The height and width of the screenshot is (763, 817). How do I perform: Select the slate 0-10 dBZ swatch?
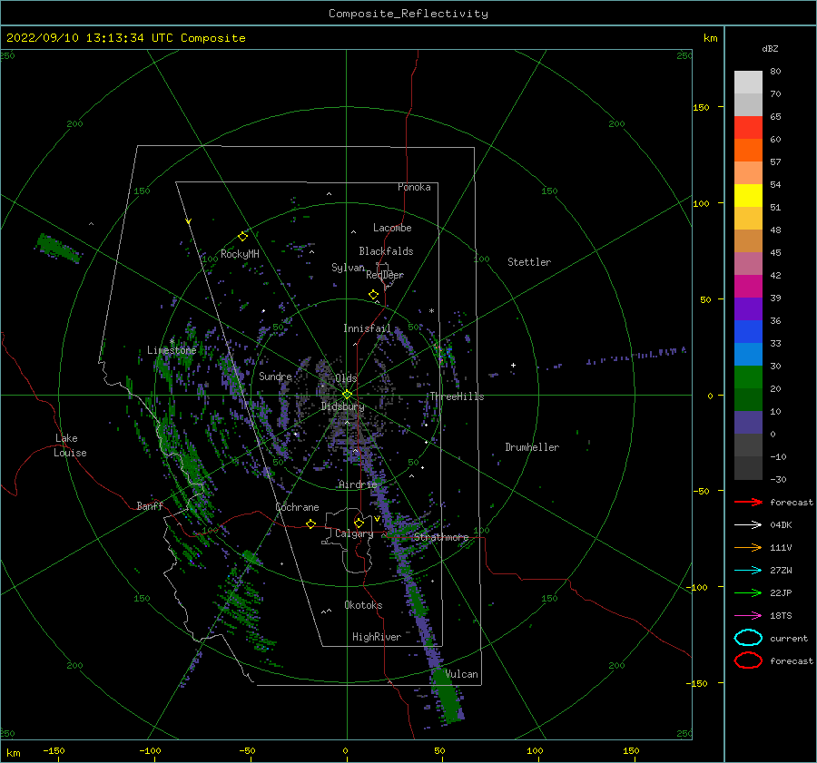pyautogui.click(x=748, y=423)
